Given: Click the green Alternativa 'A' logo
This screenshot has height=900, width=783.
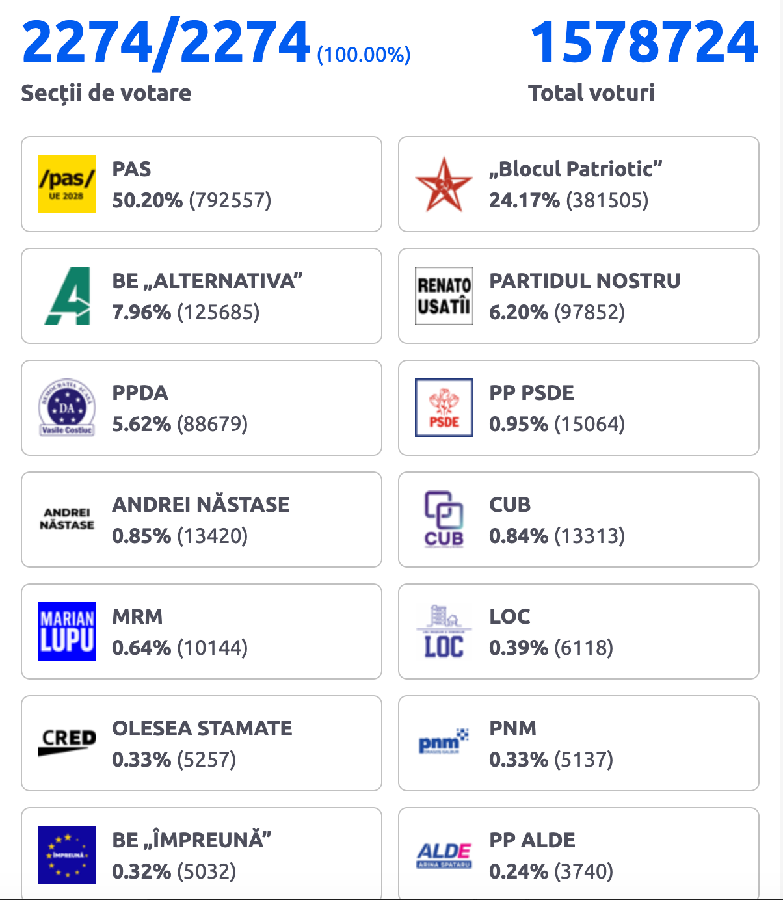Looking at the screenshot, I should (67, 296).
